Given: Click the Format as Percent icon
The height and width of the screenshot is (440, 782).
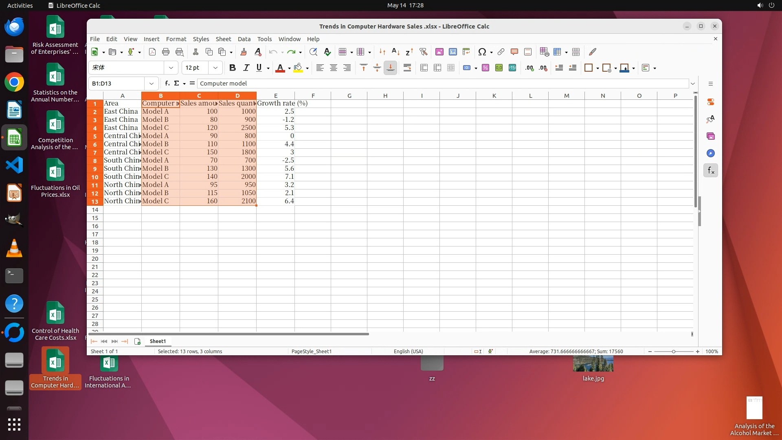Looking at the screenshot, I should (485, 68).
